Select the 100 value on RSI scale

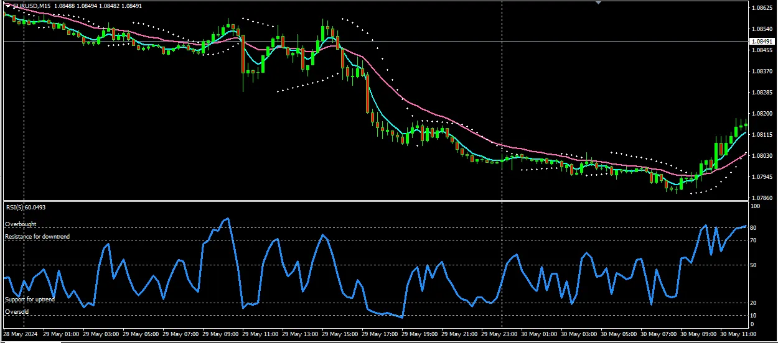(755, 206)
